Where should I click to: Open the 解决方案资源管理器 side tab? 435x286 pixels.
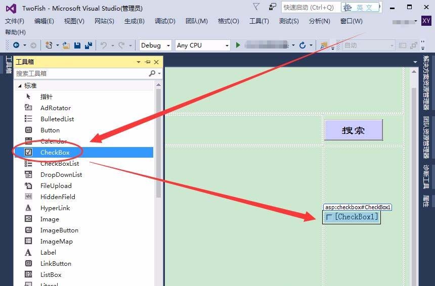[x=425, y=82]
